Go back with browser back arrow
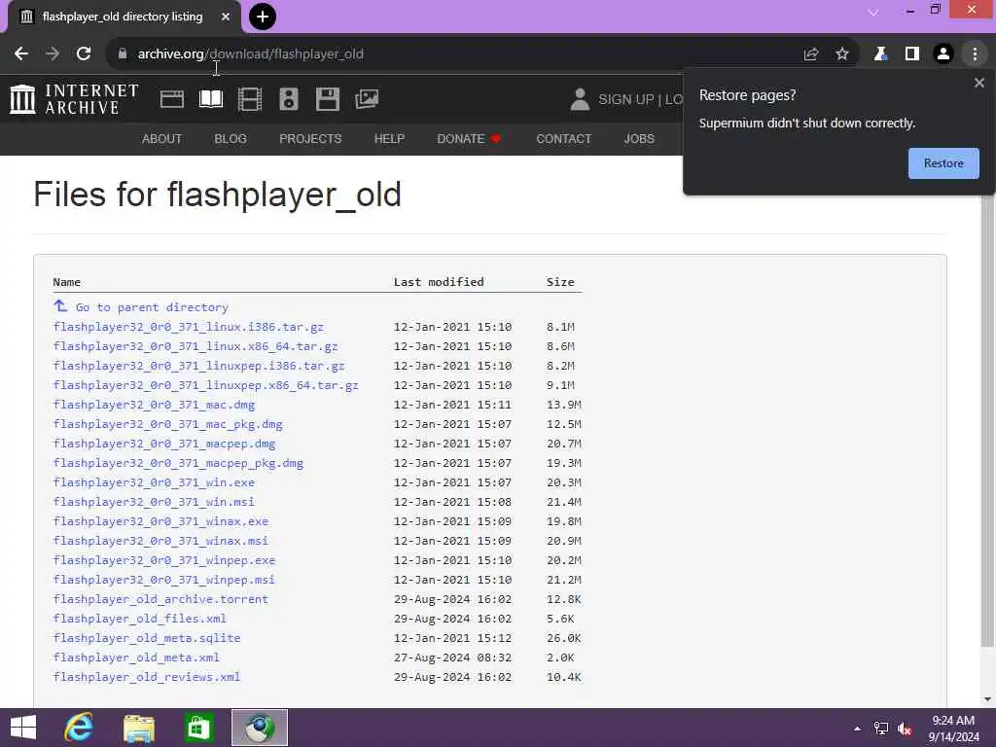 [21, 54]
